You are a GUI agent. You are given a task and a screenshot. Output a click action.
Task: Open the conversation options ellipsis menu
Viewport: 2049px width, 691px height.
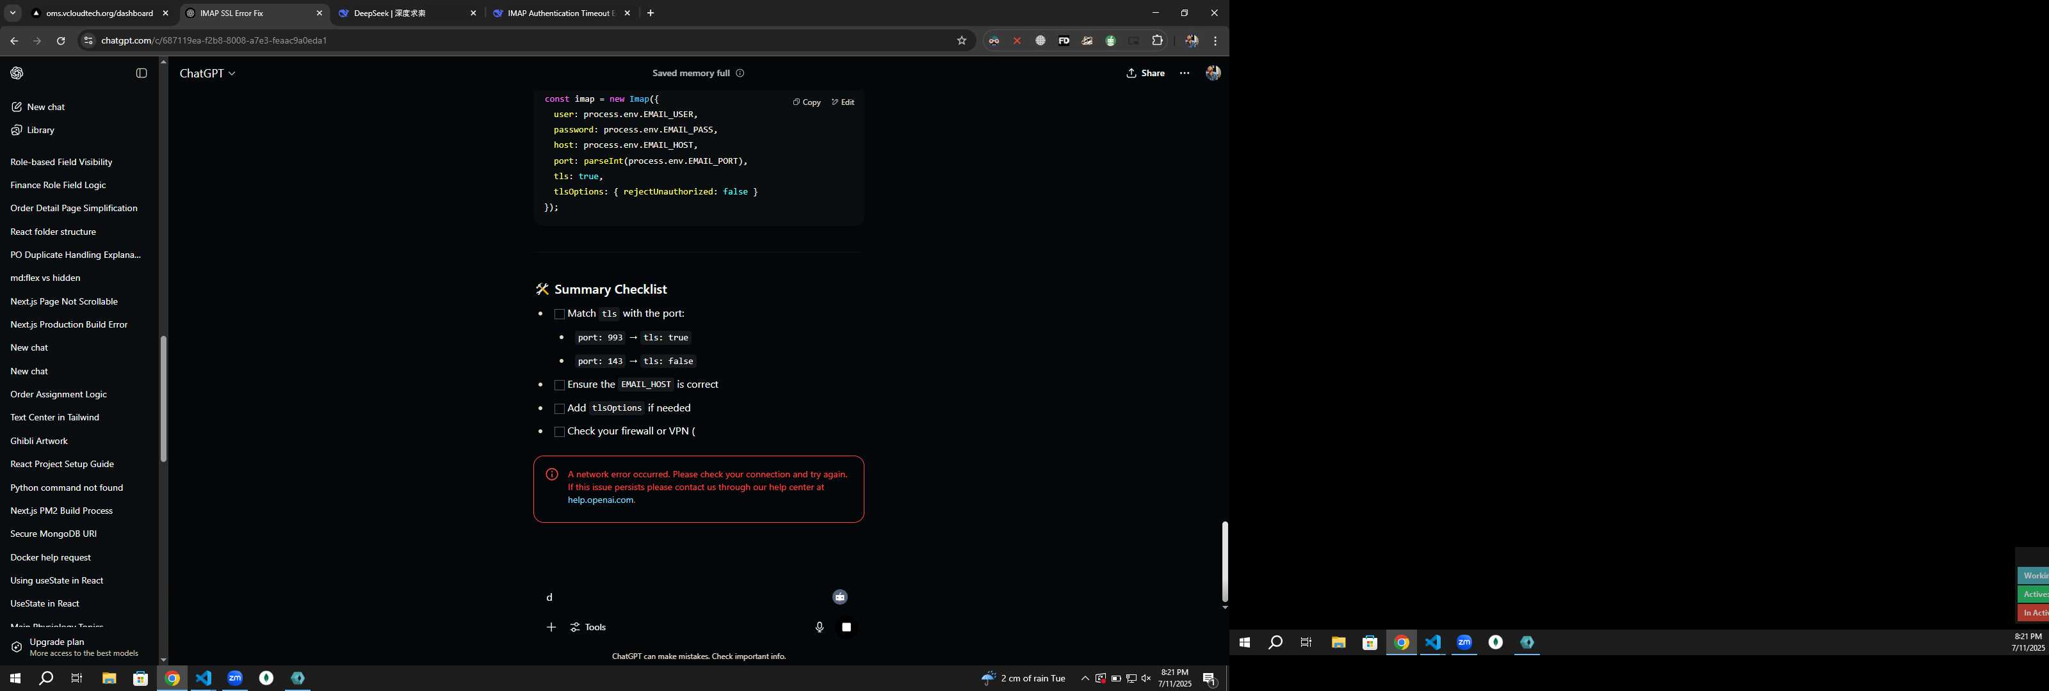1185,73
